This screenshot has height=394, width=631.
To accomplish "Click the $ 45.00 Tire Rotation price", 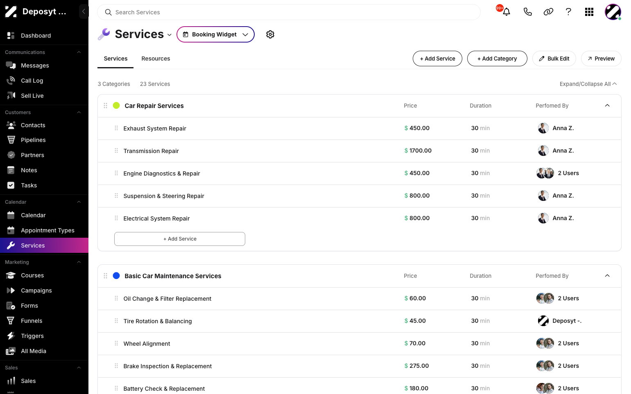I will (x=415, y=321).
